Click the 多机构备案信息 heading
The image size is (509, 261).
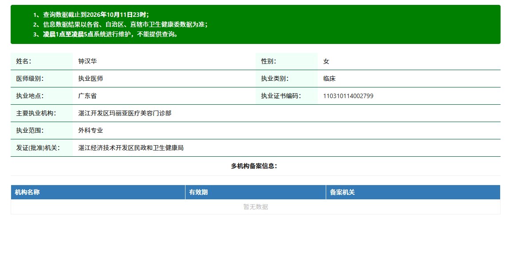point(254,166)
